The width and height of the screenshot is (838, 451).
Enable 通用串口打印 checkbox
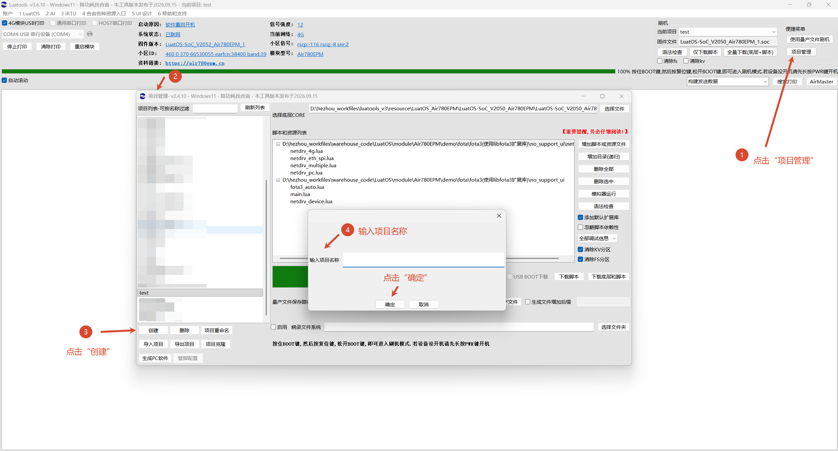coord(53,23)
